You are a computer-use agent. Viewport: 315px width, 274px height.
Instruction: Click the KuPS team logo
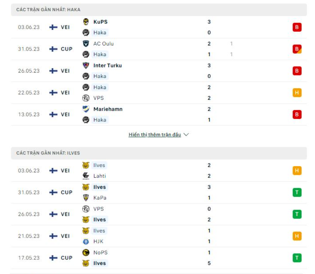(x=86, y=22)
